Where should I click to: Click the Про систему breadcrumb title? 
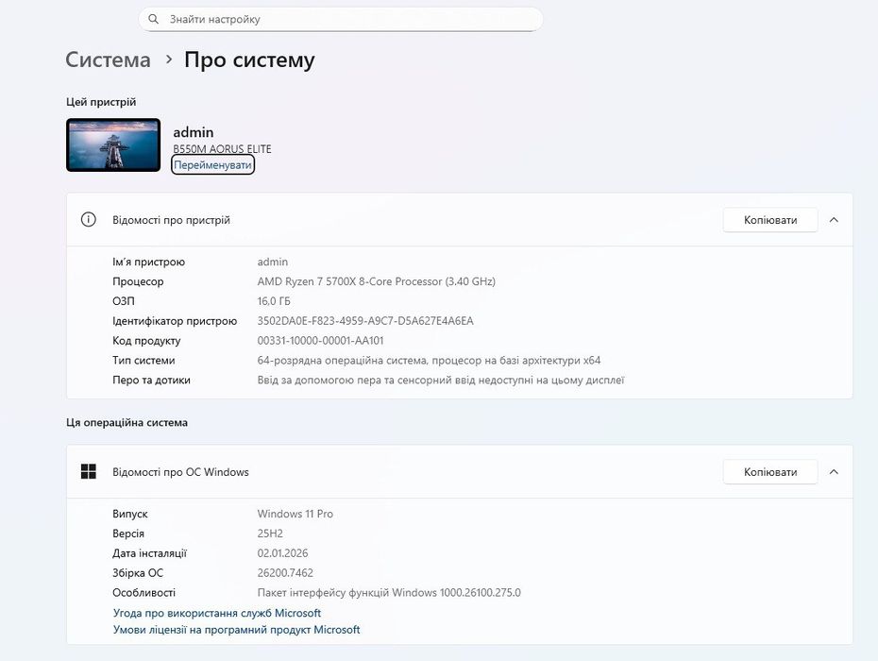[x=250, y=59]
